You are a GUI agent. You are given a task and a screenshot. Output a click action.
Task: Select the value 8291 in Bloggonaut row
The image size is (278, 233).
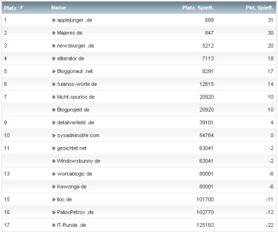coord(208,71)
